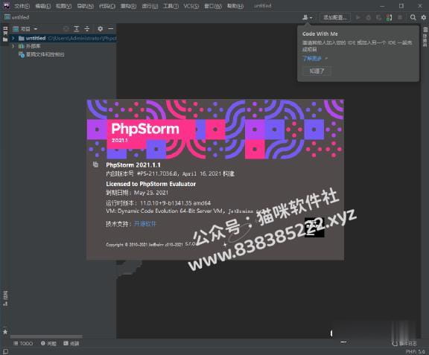Click the untitled breadcrumb in navigation bar

point(17,17)
